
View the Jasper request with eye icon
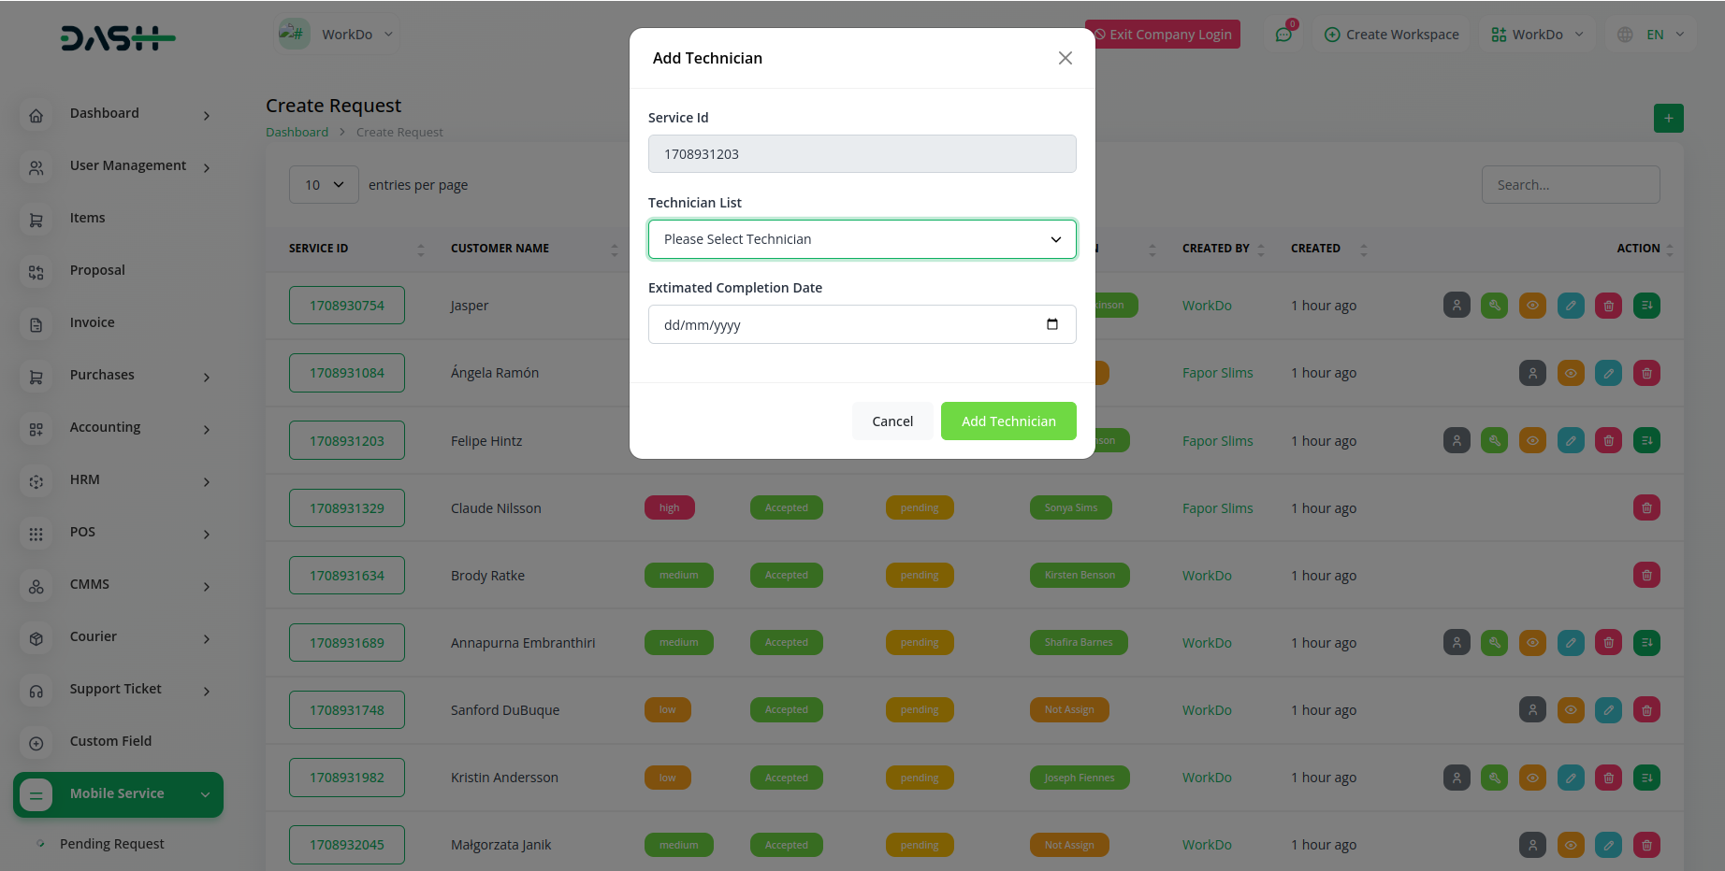tap(1532, 306)
